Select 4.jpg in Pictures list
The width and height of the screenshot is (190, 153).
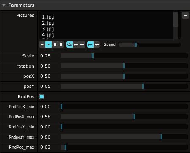[48, 35]
